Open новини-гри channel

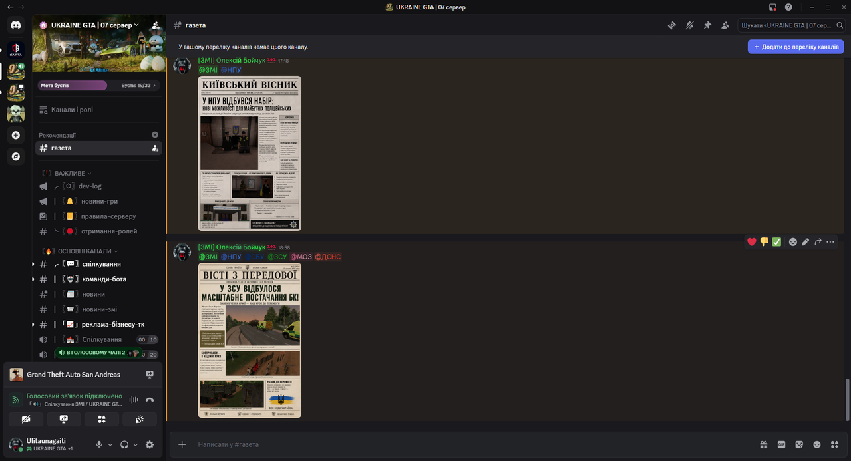coord(98,201)
